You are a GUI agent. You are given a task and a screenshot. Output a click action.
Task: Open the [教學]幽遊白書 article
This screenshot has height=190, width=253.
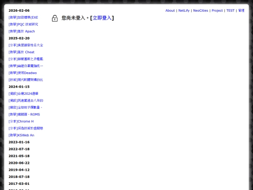[26, 66]
